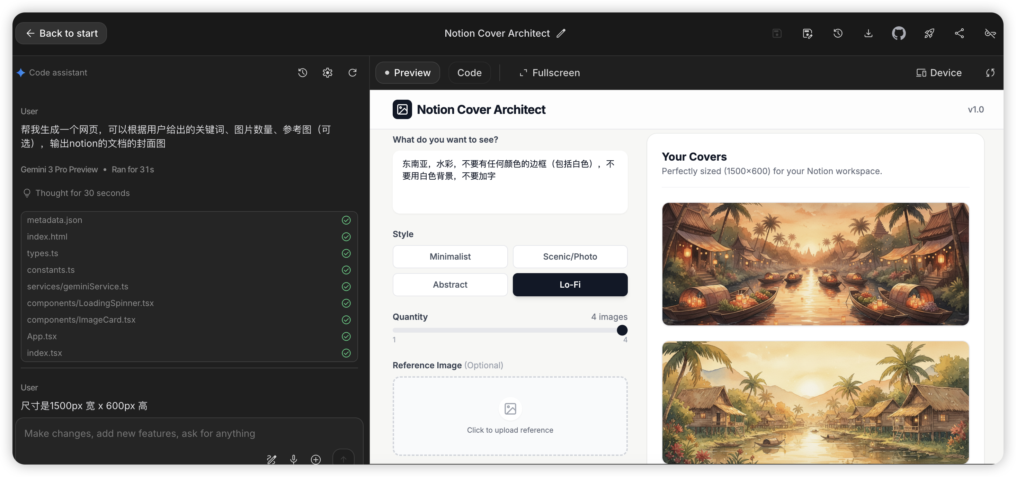Click the download app icon
Viewport: 1016px width, 477px height.
click(x=868, y=33)
